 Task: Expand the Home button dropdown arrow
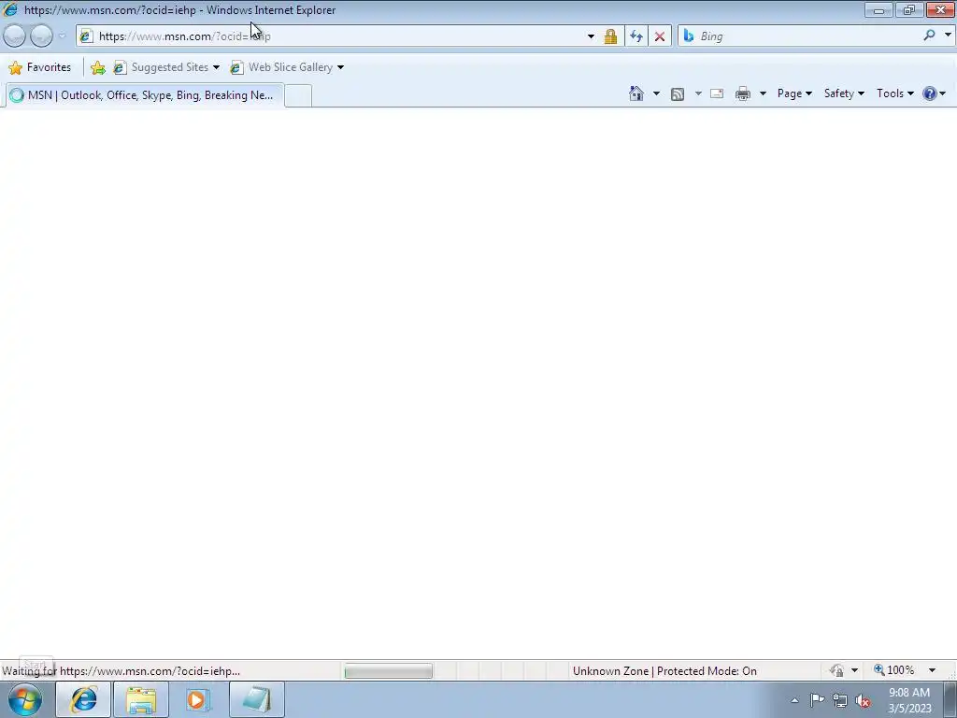[656, 93]
